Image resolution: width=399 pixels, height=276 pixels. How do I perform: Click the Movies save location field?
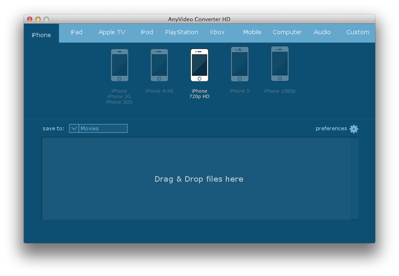103,129
